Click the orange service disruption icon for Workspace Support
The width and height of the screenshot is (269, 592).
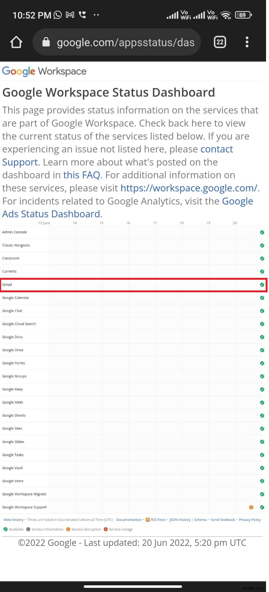[x=251, y=507]
